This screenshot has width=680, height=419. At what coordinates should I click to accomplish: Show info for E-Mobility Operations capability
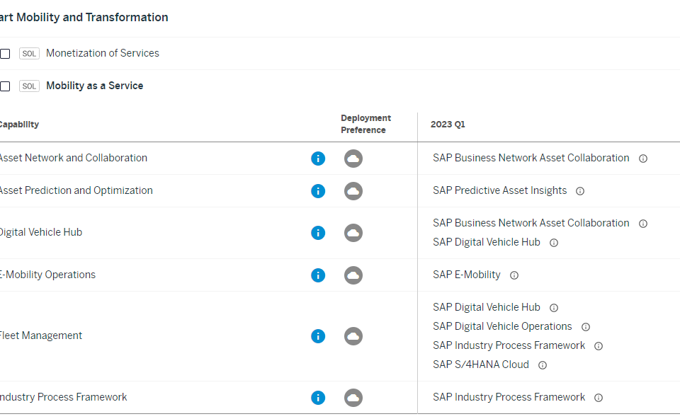tap(318, 275)
